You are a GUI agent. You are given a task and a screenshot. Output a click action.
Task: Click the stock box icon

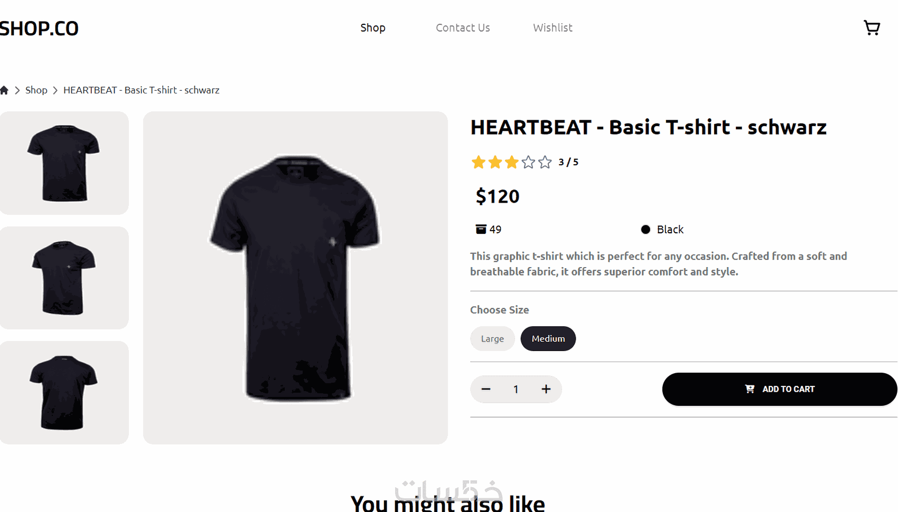coord(481,229)
